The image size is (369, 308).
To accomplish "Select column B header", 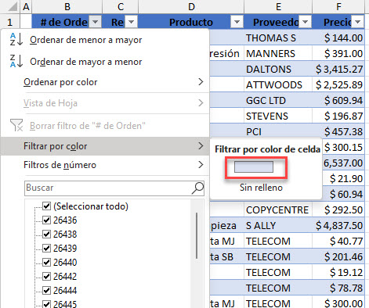I will click(x=67, y=7).
